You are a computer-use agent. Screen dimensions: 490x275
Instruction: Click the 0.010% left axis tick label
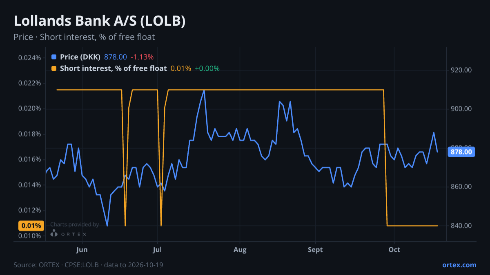29,236
